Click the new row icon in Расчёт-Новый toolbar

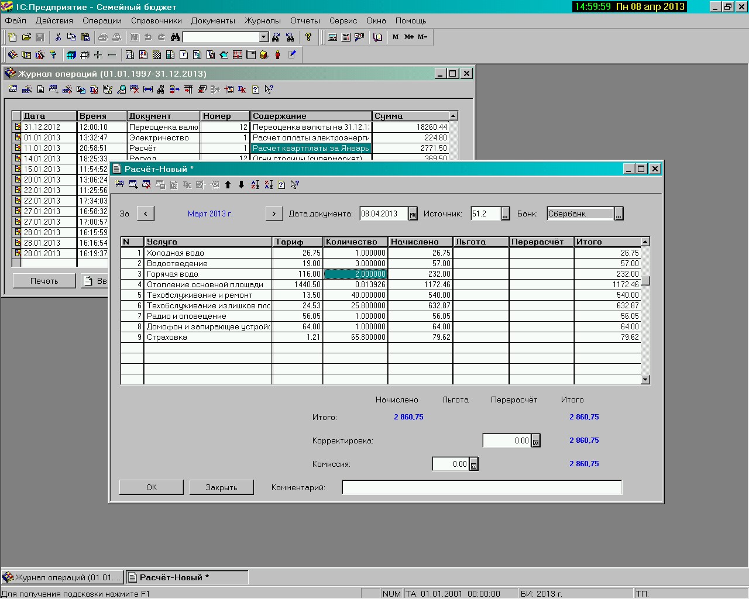click(x=119, y=185)
